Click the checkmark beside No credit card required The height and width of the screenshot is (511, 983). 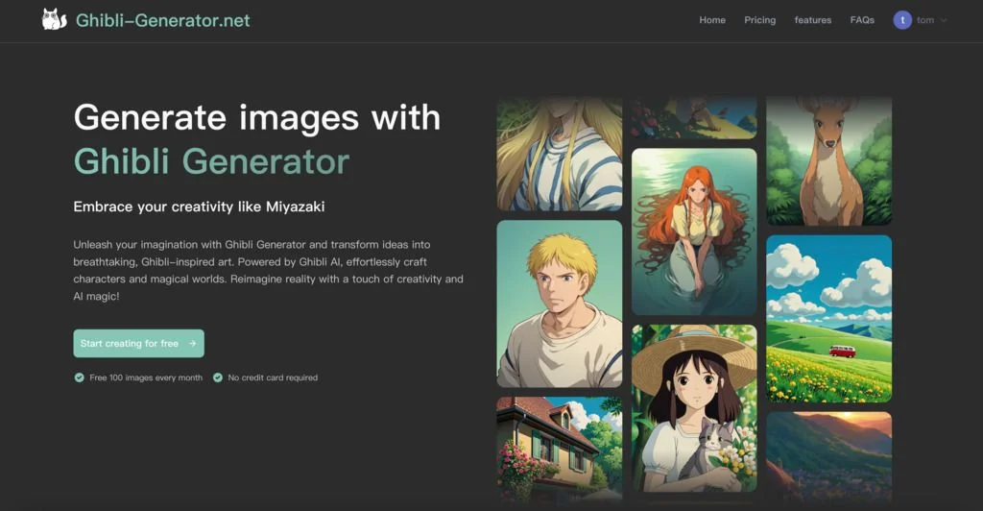(x=218, y=377)
